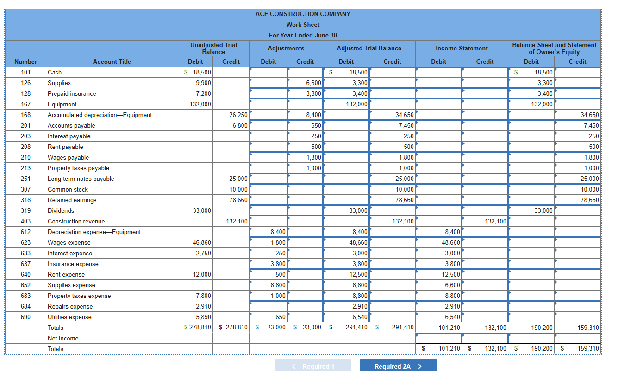The height and width of the screenshot is (371, 643).
Task: Edit Property taxes payable adjustments credit 1,000
Action: point(305,168)
